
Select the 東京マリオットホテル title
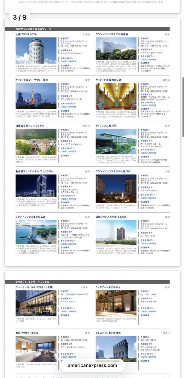point(27,333)
